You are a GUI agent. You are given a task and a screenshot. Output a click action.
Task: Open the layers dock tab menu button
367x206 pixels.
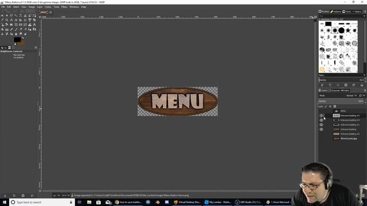(365, 90)
